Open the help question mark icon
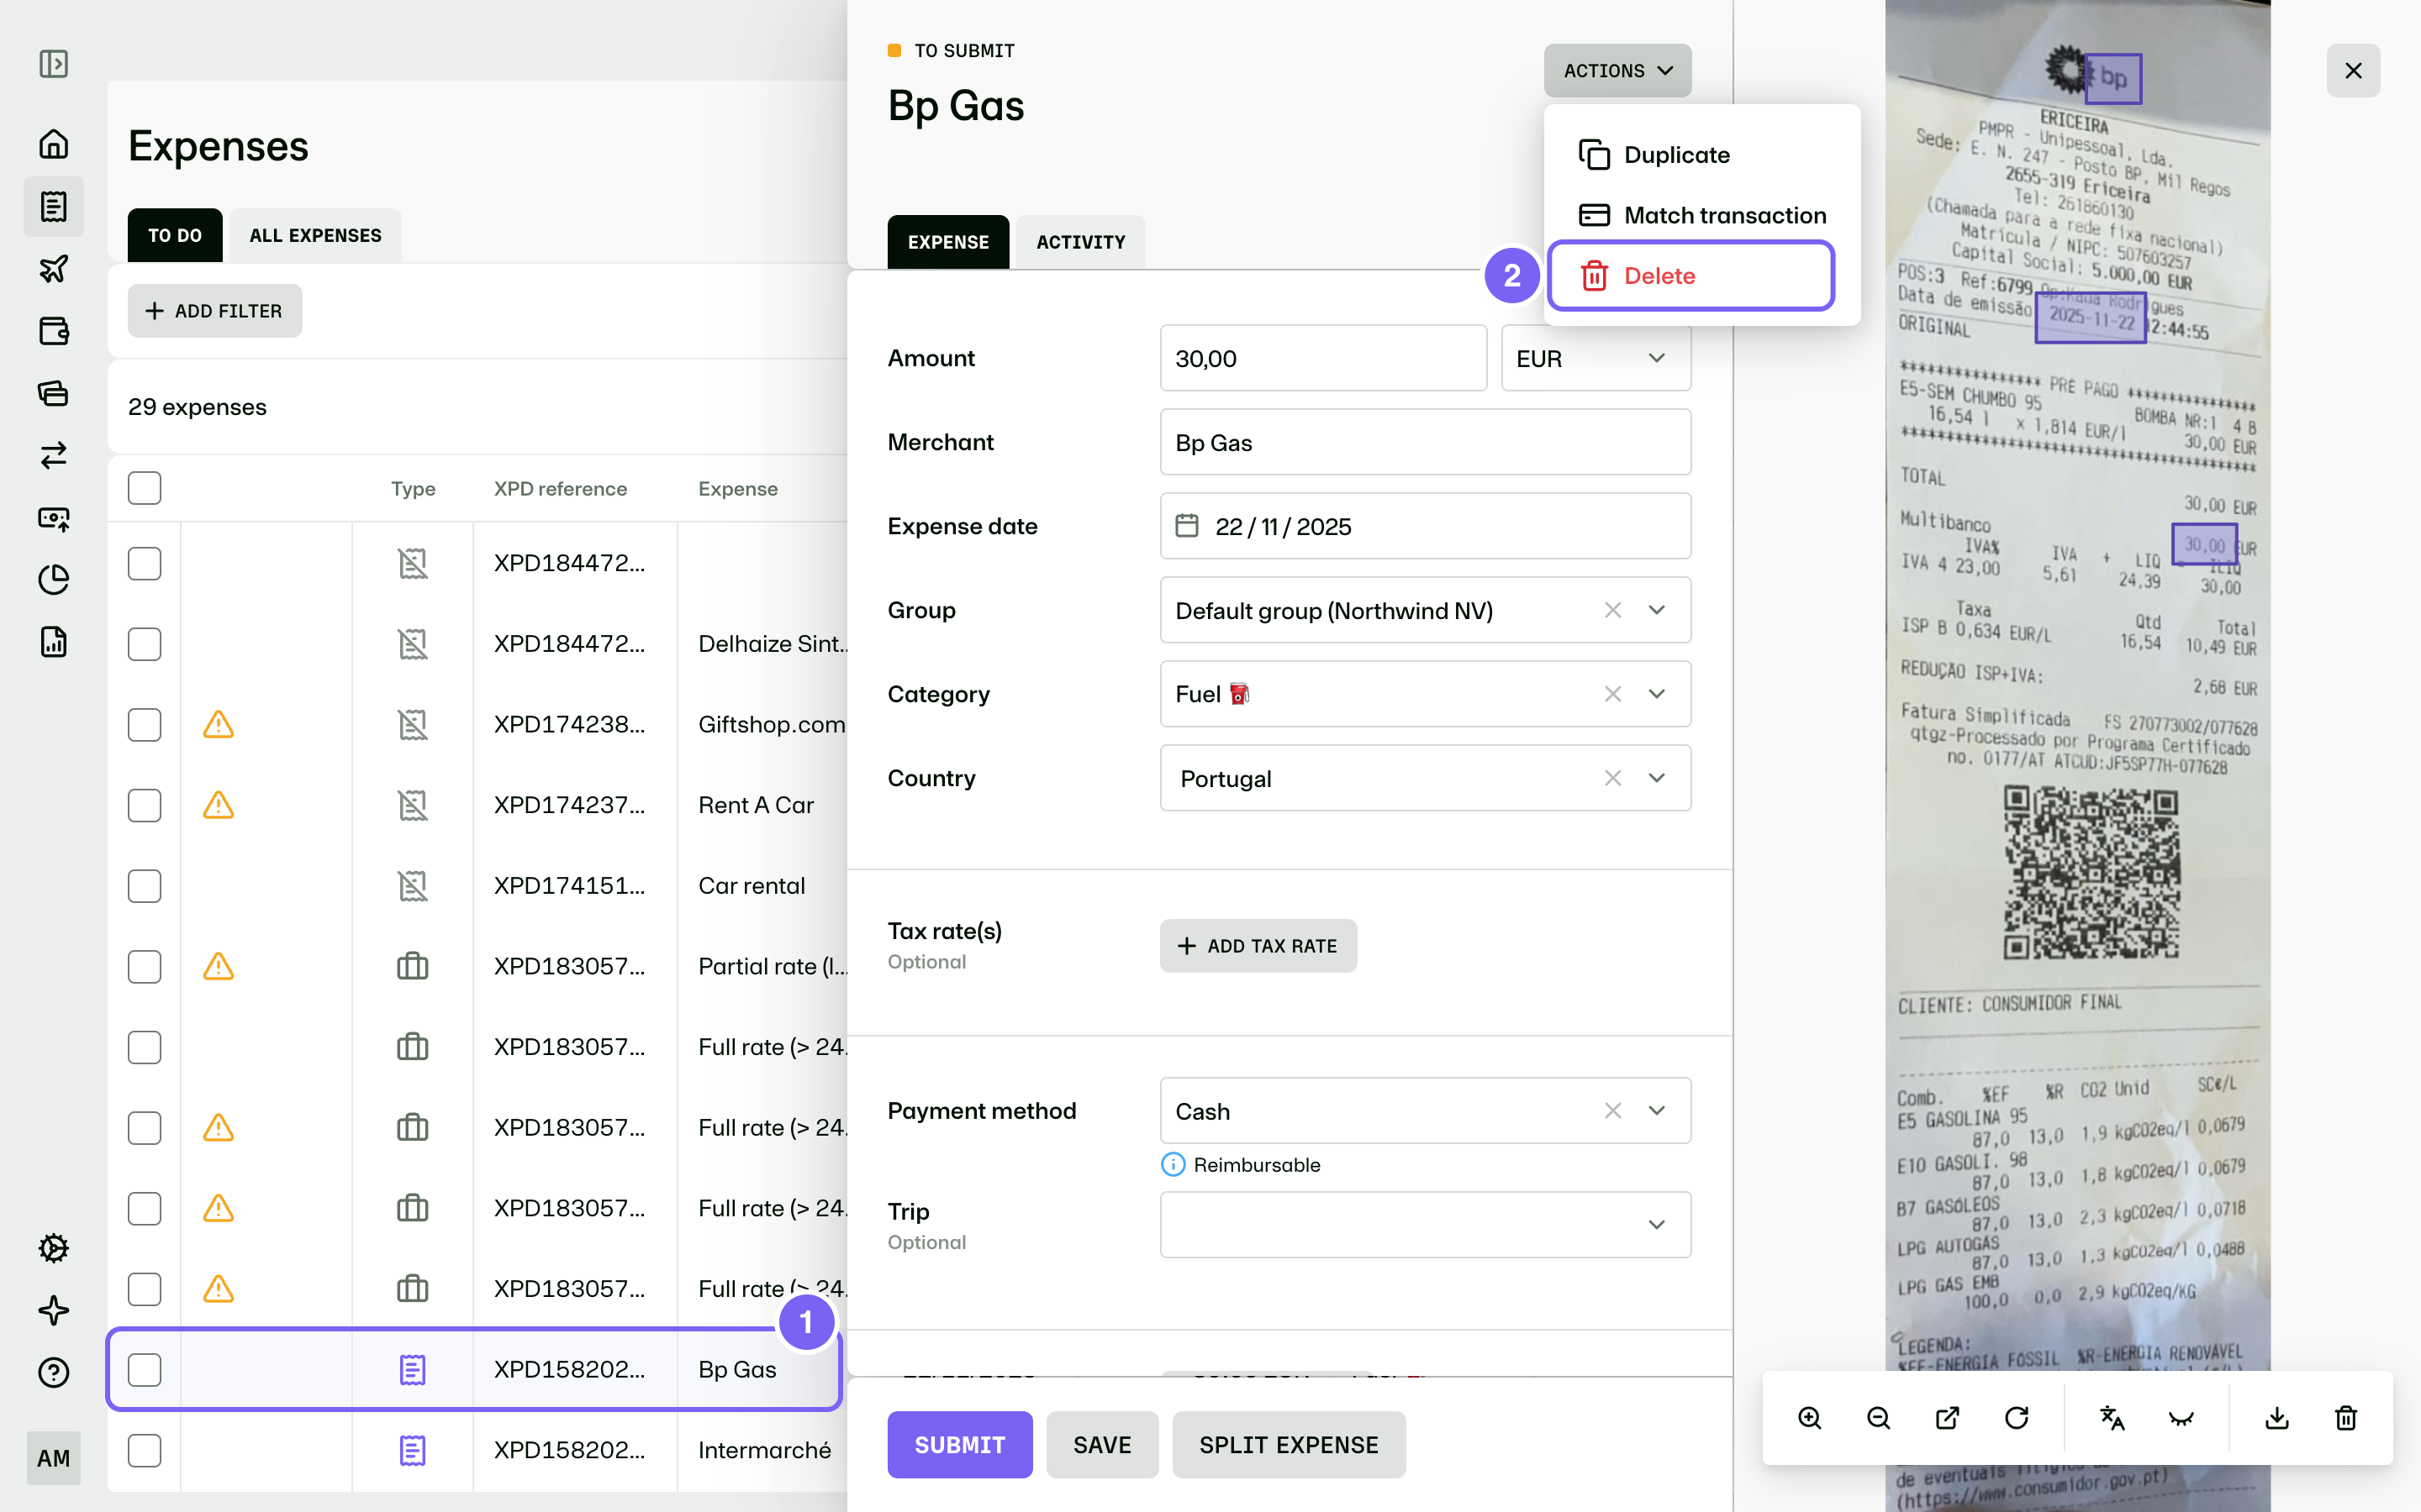Viewport: 2421px width, 1512px height. pos(54,1372)
